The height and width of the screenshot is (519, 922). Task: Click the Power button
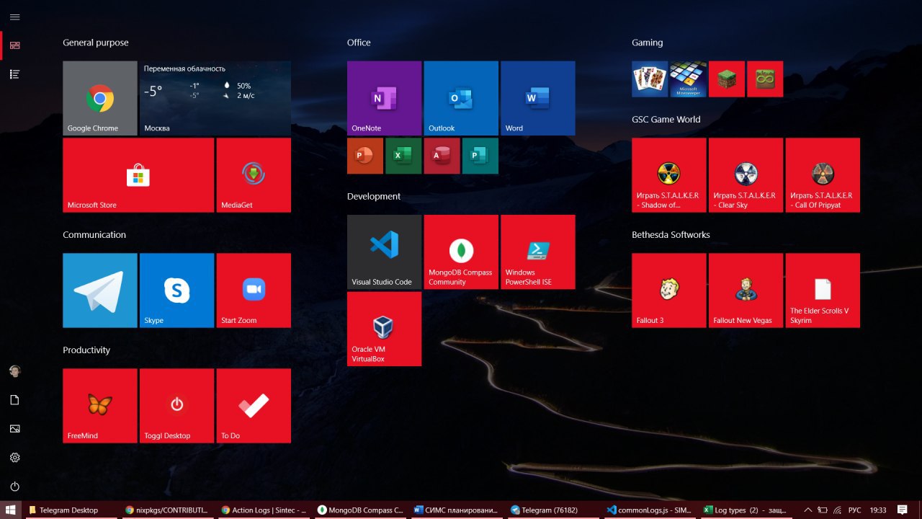coord(14,487)
